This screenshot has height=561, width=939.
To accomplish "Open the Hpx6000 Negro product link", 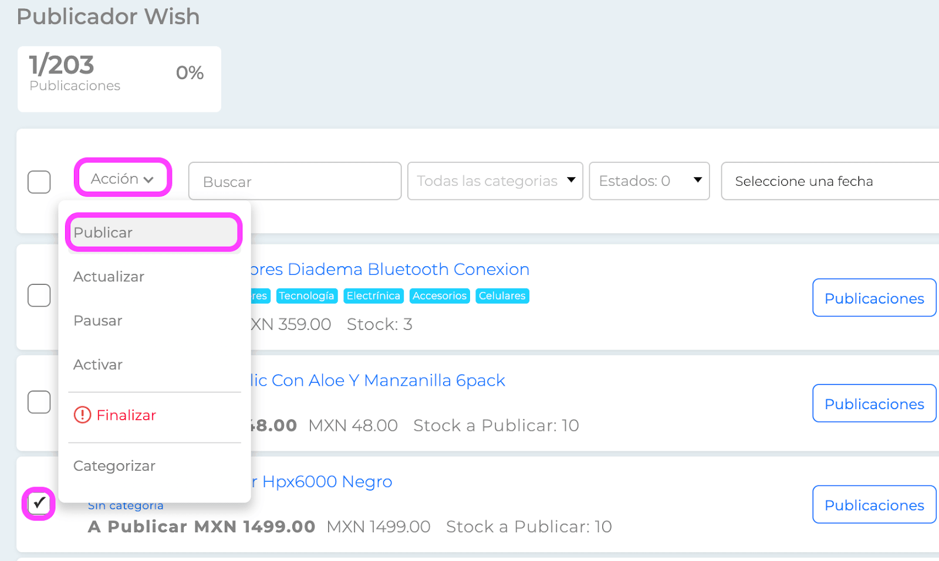I will click(x=322, y=482).
